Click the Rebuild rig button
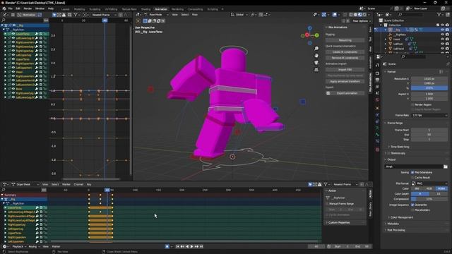The height and width of the screenshot is (254, 452). (x=345, y=40)
